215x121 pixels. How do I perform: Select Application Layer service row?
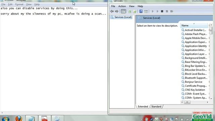tap(194, 54)
